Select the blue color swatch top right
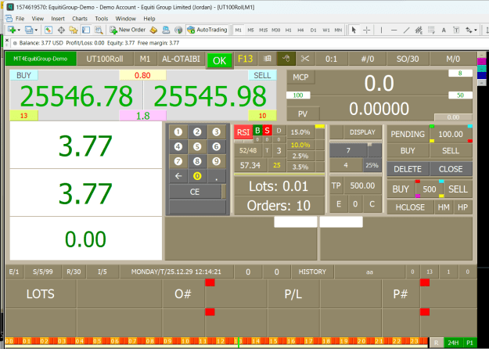Screen dimensions: 489x349 pos(481,75)
